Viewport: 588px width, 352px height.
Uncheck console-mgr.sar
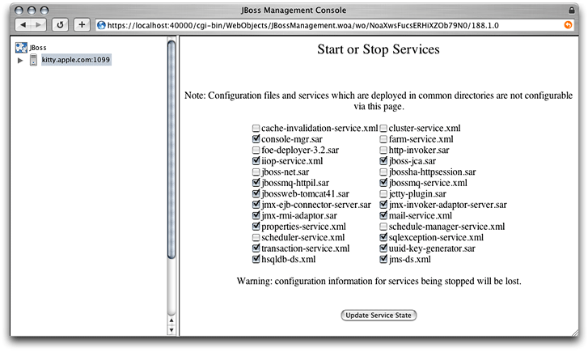[x=256, y=139]
